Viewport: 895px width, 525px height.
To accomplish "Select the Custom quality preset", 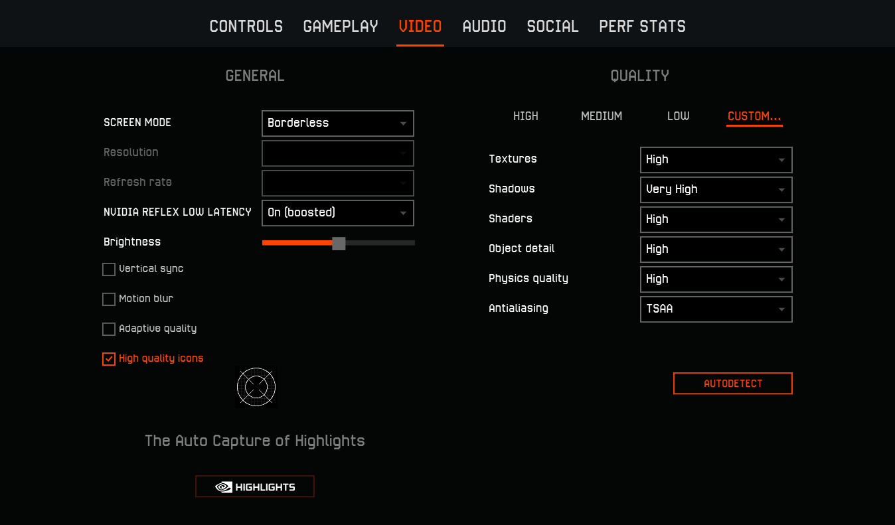I will pyautogui.click(x=754, y=116).
